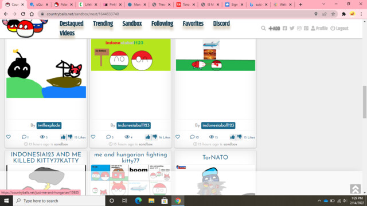Image resolution: width=367 pixels, height=206 pixels.
Task: Click the +ADD post button
Action: coord(274,28)
